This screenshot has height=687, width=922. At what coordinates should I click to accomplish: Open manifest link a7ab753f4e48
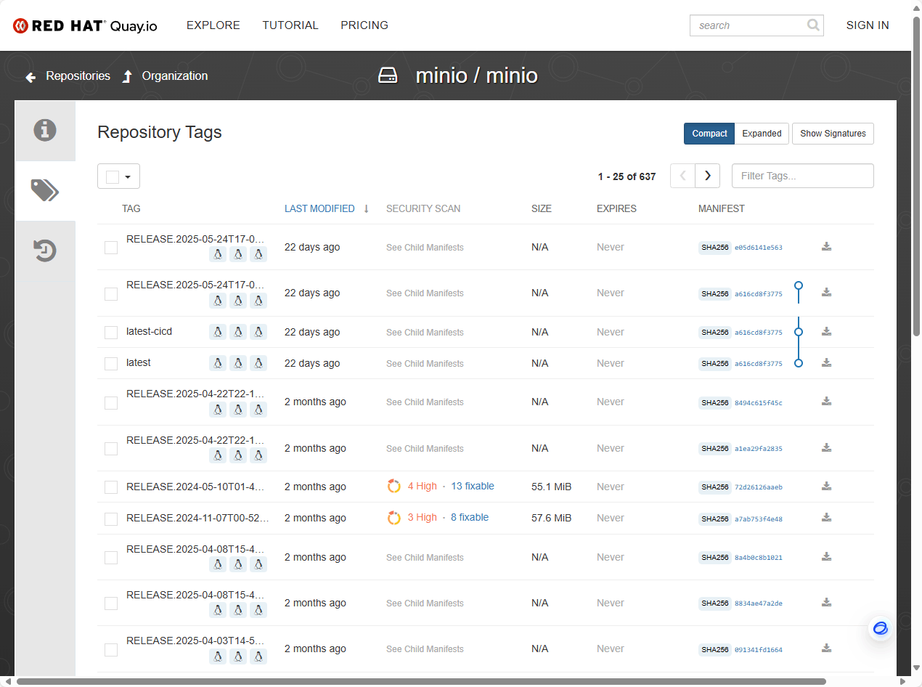tap(759, 519)
